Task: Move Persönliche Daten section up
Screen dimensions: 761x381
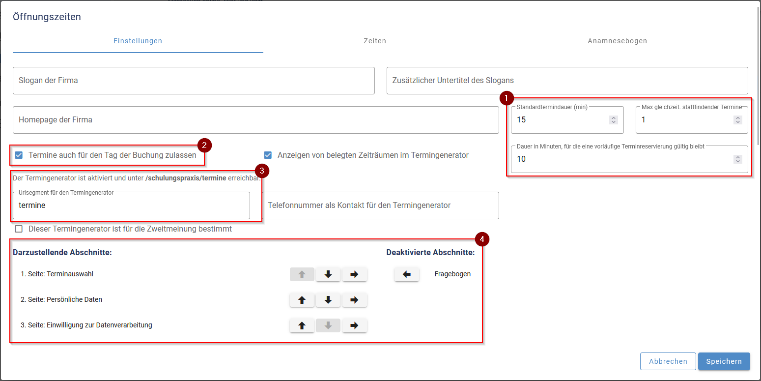Action: pyautogui.click(x=302, y=300)
